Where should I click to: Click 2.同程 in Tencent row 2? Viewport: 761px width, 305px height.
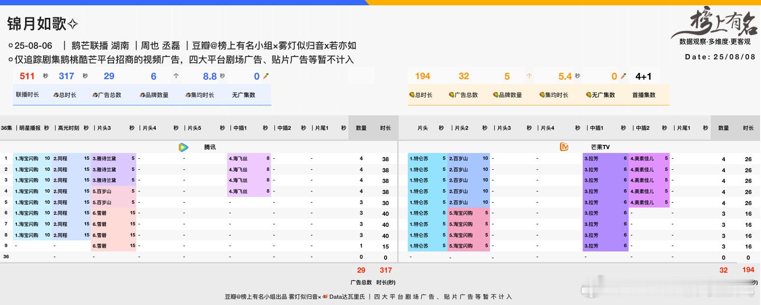(60, 169)
